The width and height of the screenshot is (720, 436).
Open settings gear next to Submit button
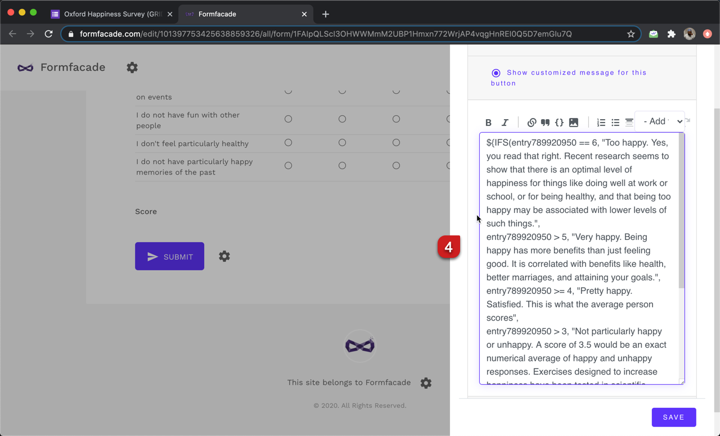coord(224,256)
